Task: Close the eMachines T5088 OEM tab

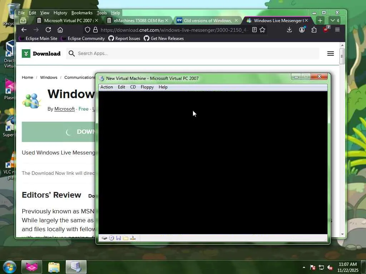Action: click(167, 20)
